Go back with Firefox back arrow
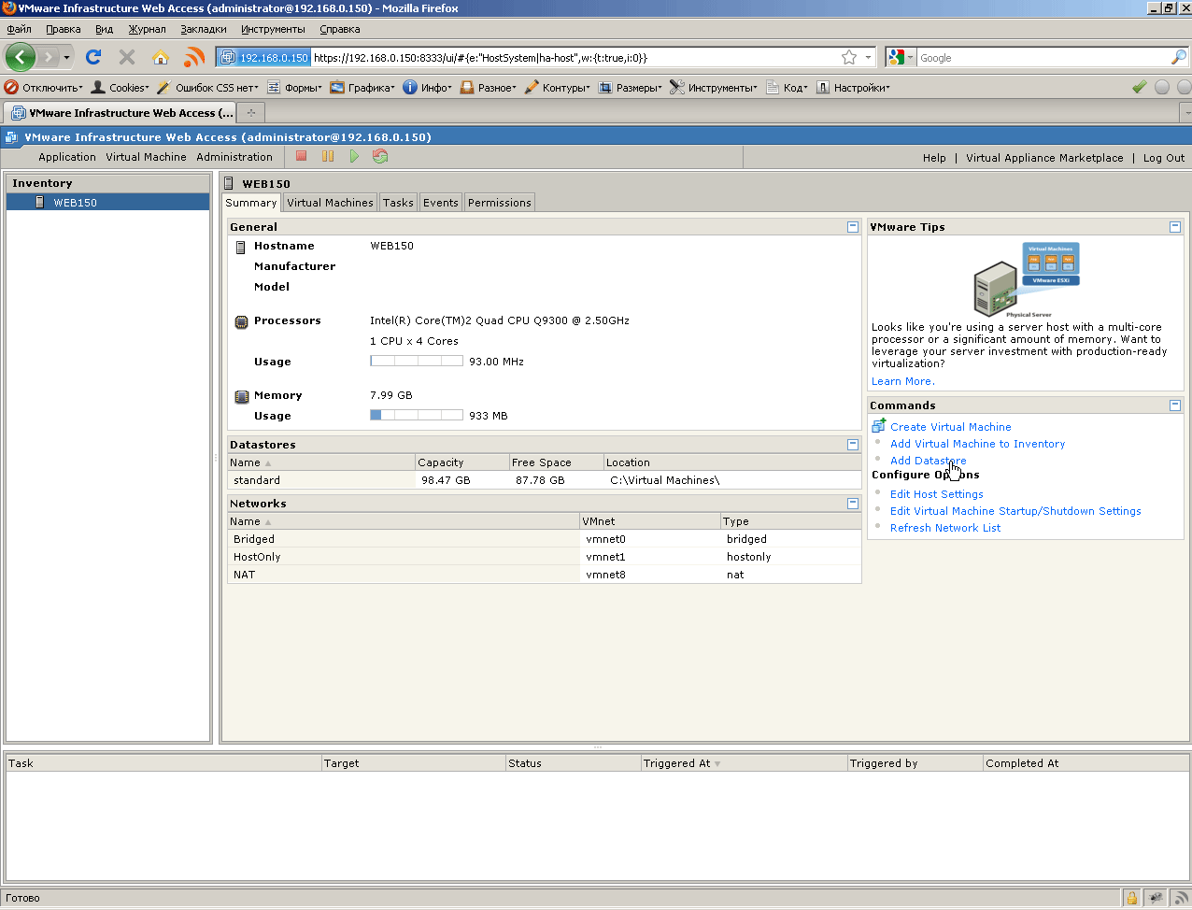The image size is (1192, 910). 21,58
